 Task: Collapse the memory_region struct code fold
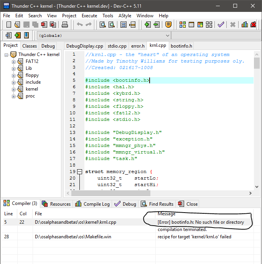point(79,172)
